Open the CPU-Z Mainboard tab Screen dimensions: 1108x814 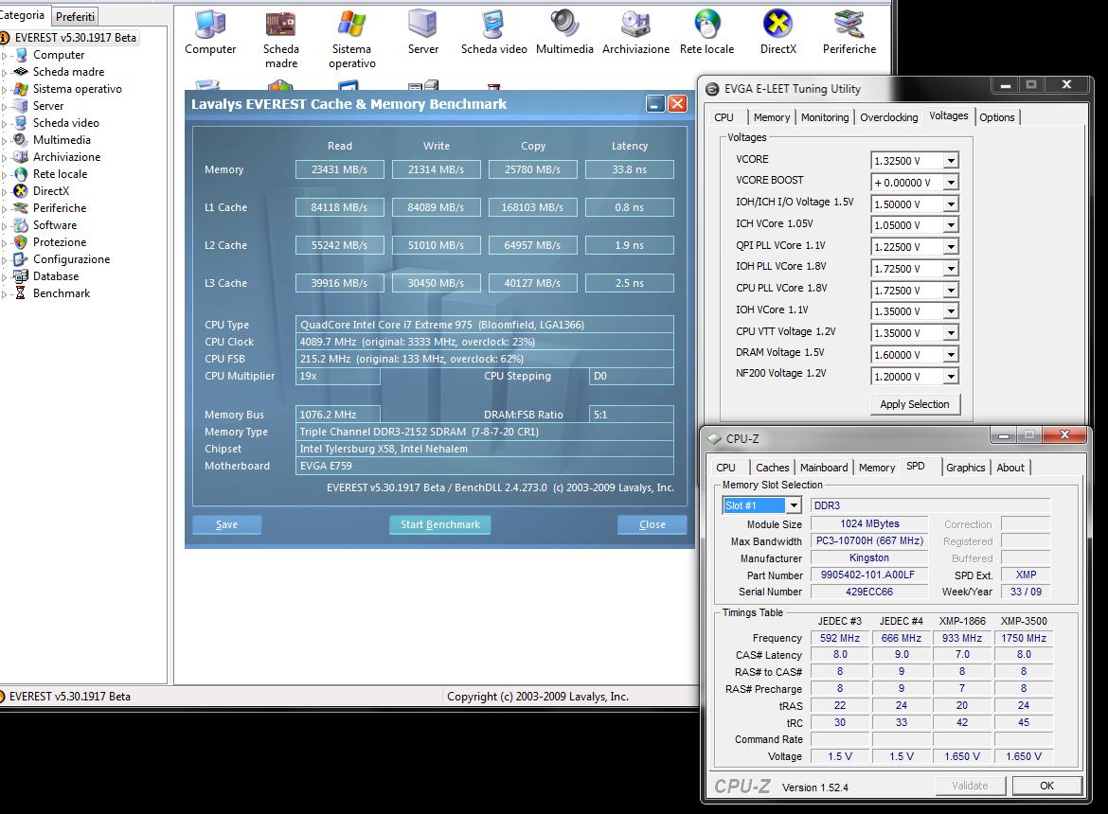point(824,468)
